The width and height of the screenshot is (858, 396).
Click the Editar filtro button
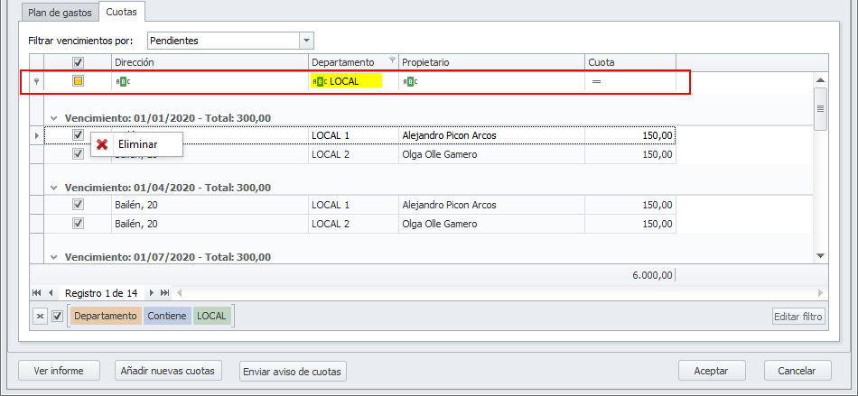(x=798, y=317)
